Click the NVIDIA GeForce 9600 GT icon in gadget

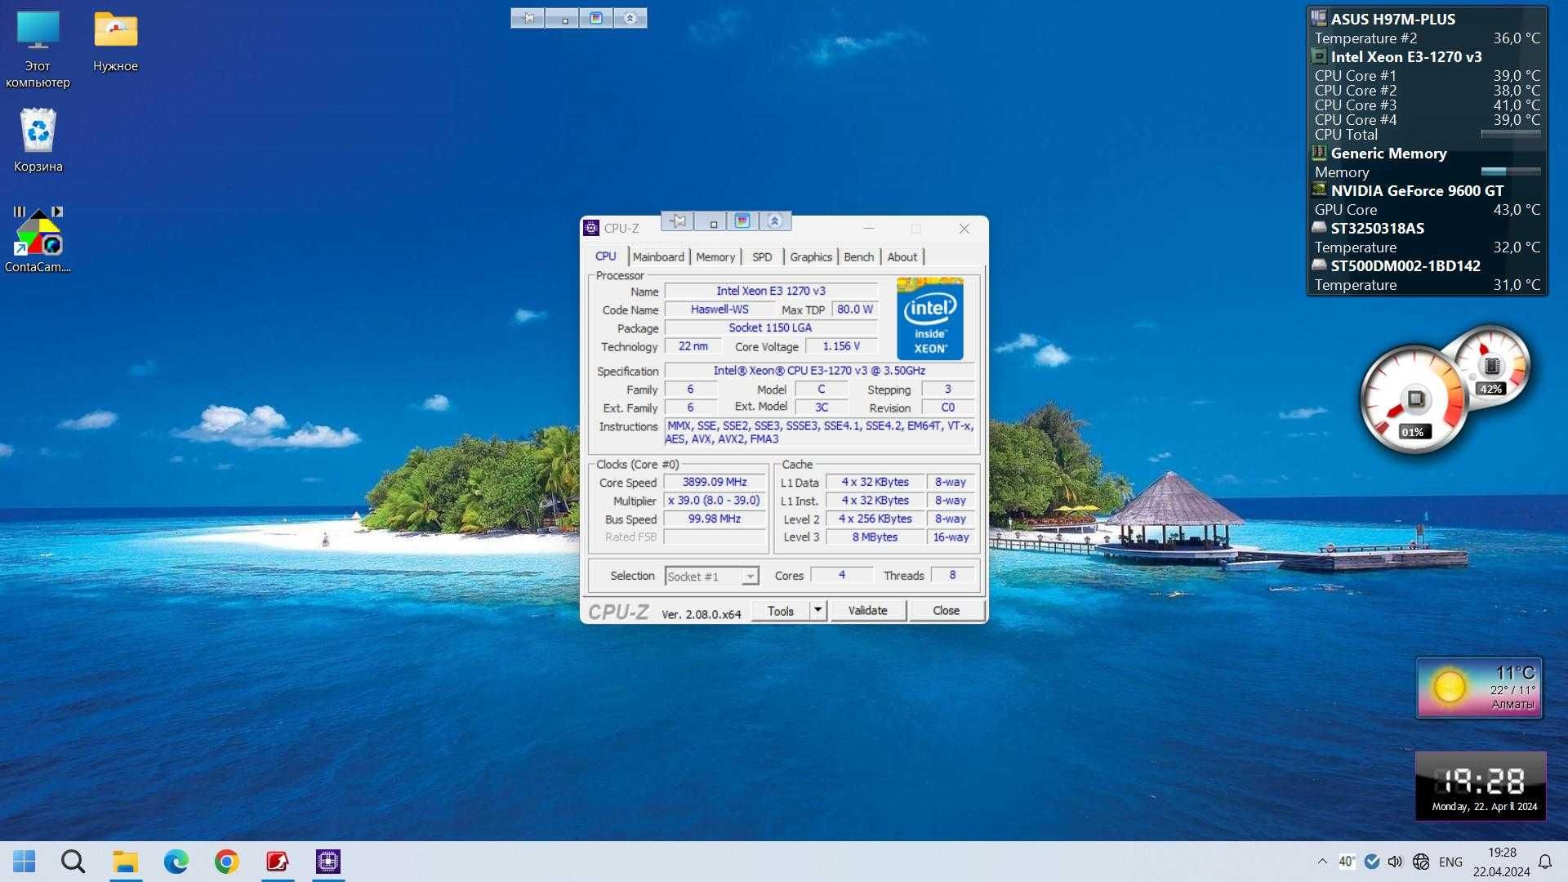pos(1319,189)
